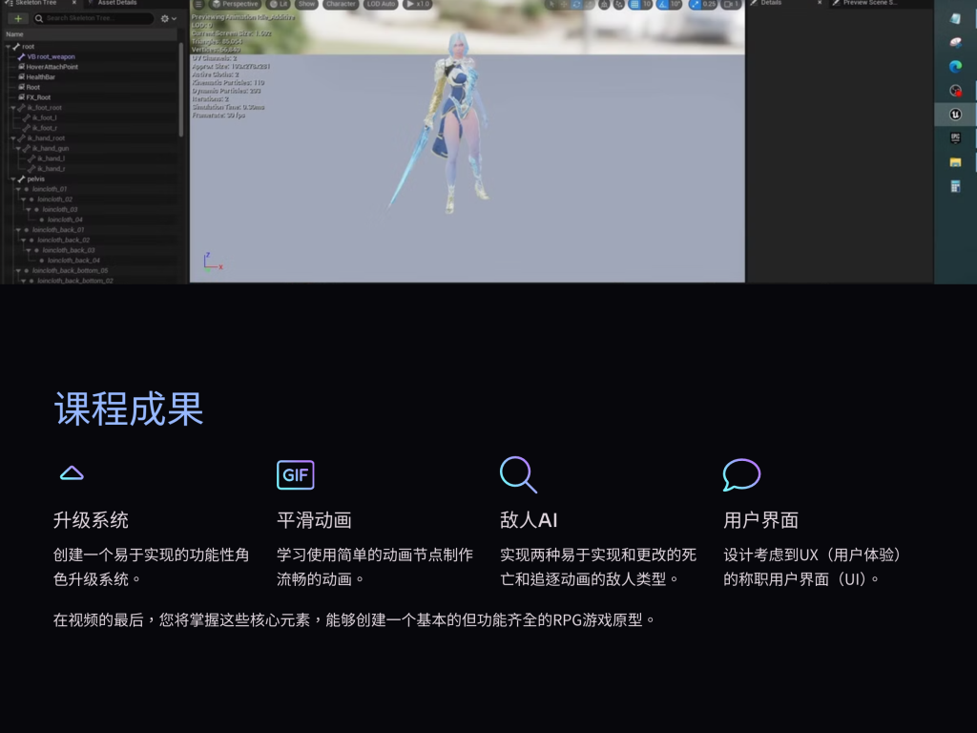Open the LOD Auto dropdown

click(x=381, y=4)
